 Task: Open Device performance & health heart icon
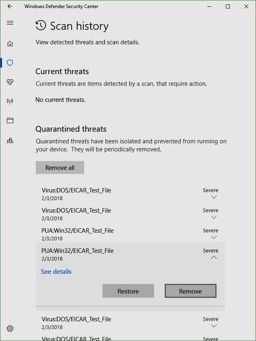[x=10, y=82]
